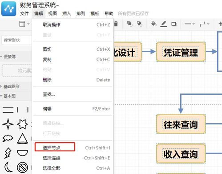The width and height of the screenshot is (222, 174).
Task: Collapse the 便条簿 sidebar section
Action: click(10, 57)
